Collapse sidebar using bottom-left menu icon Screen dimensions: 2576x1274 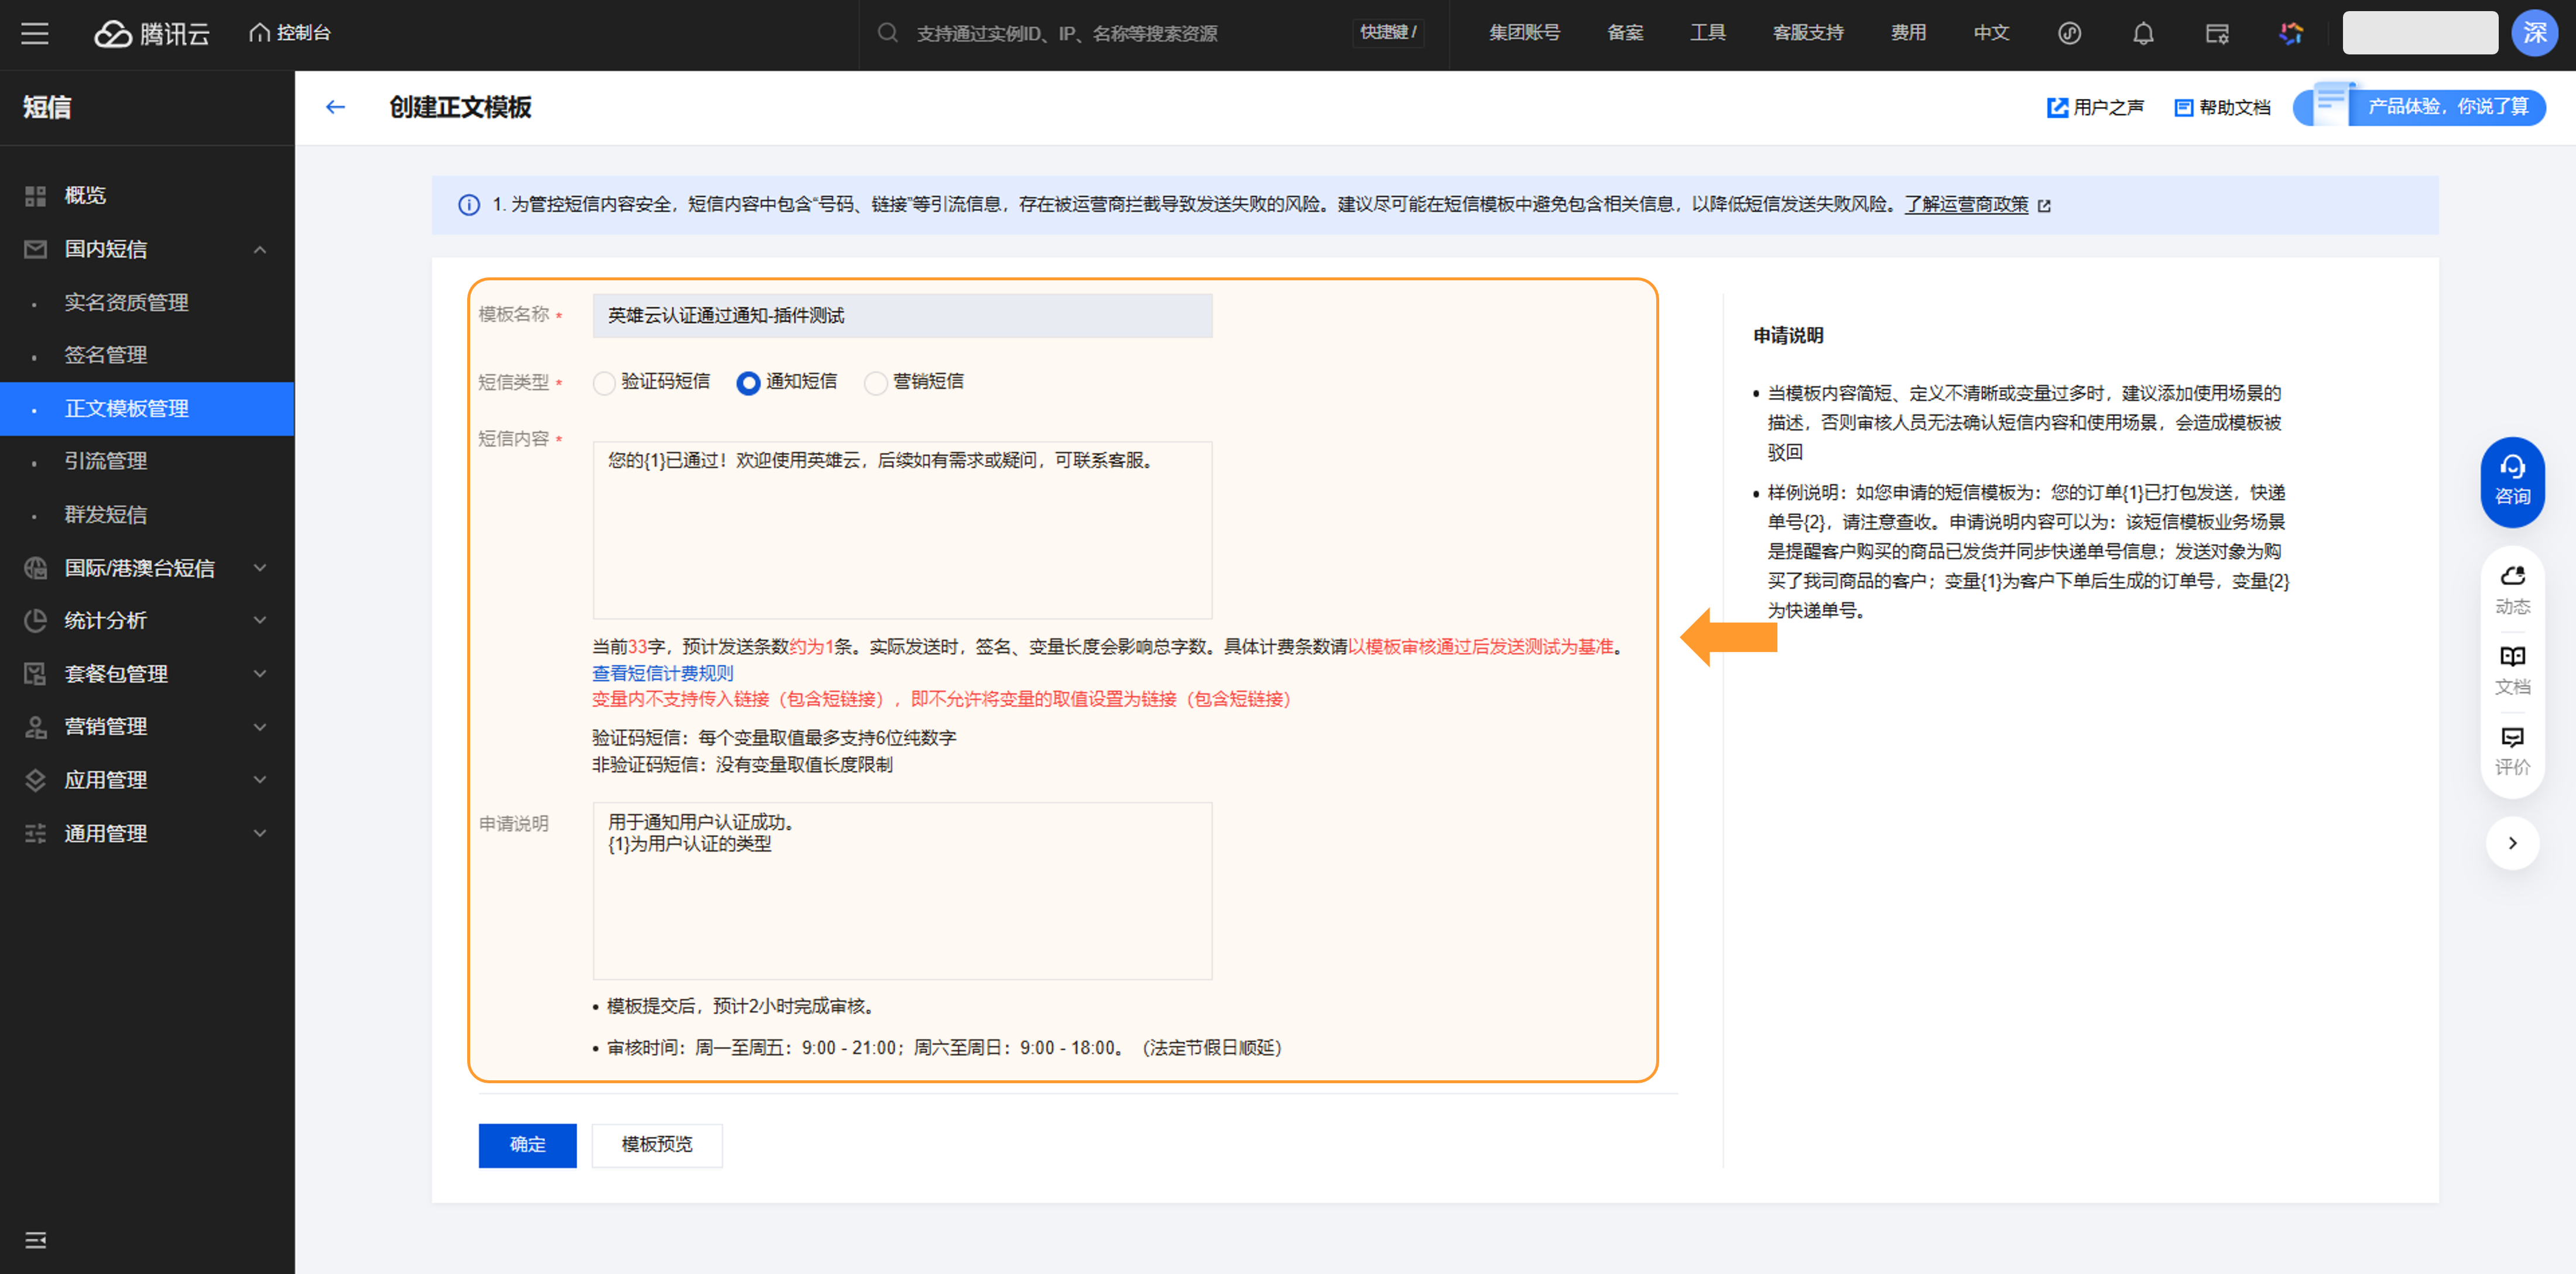coord(35,1240)
